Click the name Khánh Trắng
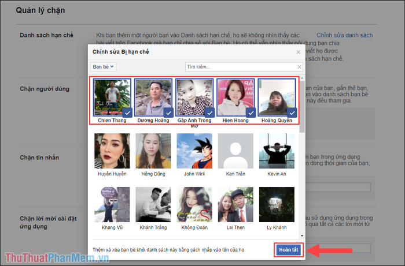Image resolution: width=405 pixels, height=266 pixels. [x=153, y=228]
